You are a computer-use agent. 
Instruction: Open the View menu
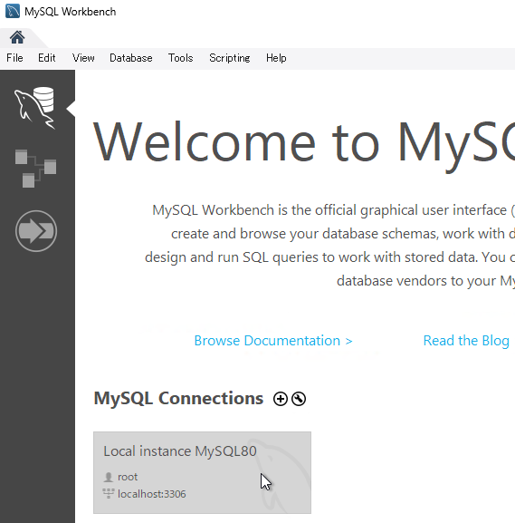[x=83, y=58]
